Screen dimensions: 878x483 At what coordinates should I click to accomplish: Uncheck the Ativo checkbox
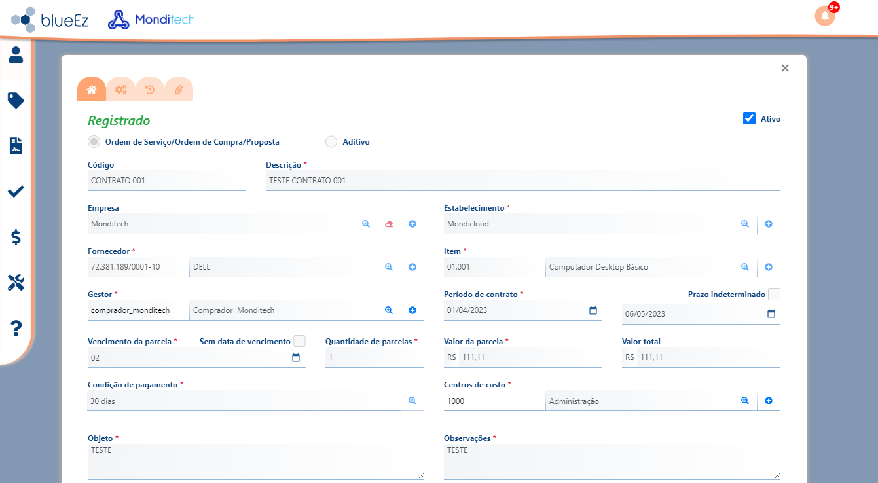pyautogui.click(x=750, y=118)
